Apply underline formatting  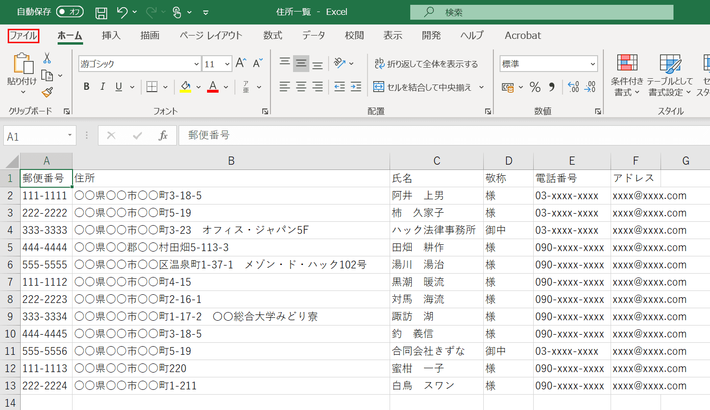pos(119,87)
